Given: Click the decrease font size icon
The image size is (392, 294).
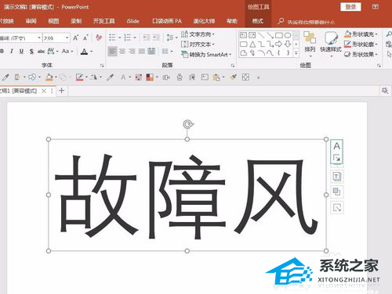Looking at the screenshot, I should click(85, 38).
